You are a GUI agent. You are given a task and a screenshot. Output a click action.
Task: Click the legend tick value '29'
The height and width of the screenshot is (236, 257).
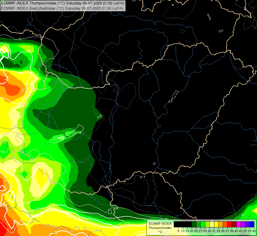205,231
